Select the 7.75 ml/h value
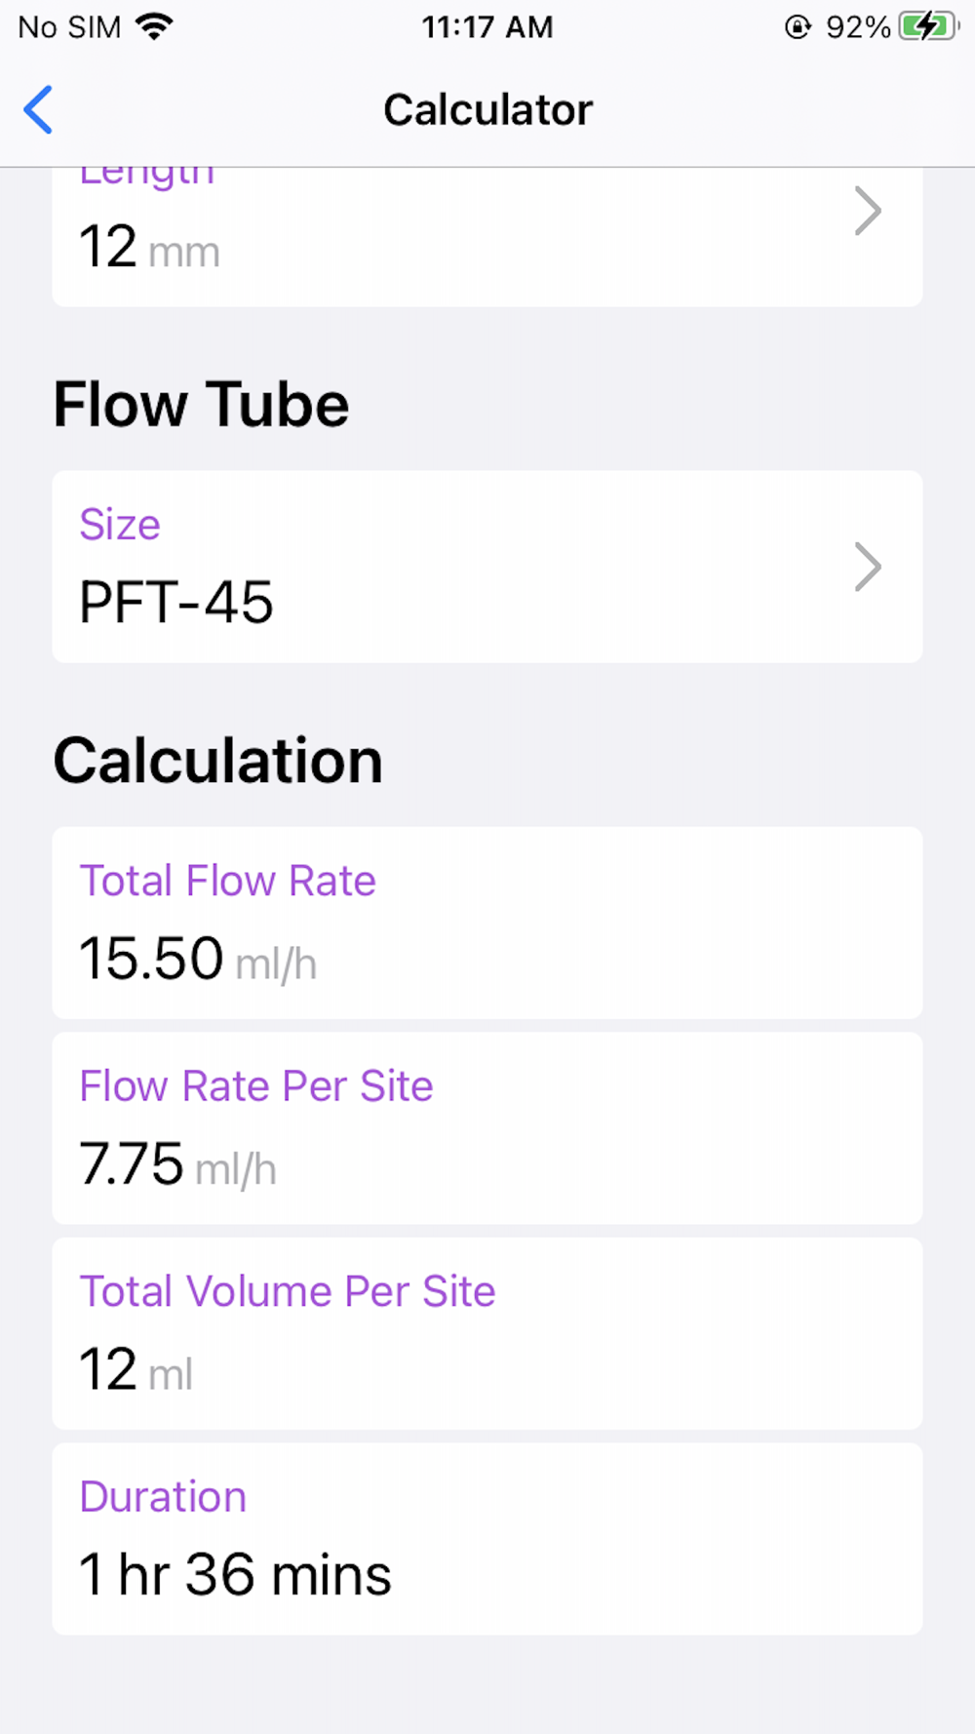 tap(177, 1164)
